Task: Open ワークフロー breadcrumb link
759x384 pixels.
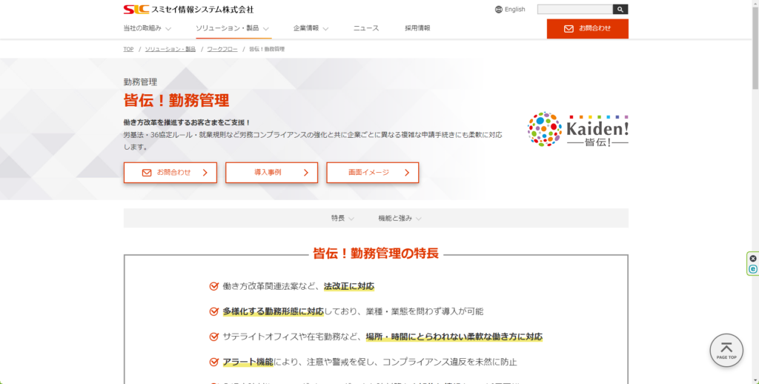Action: pos(222,50)
